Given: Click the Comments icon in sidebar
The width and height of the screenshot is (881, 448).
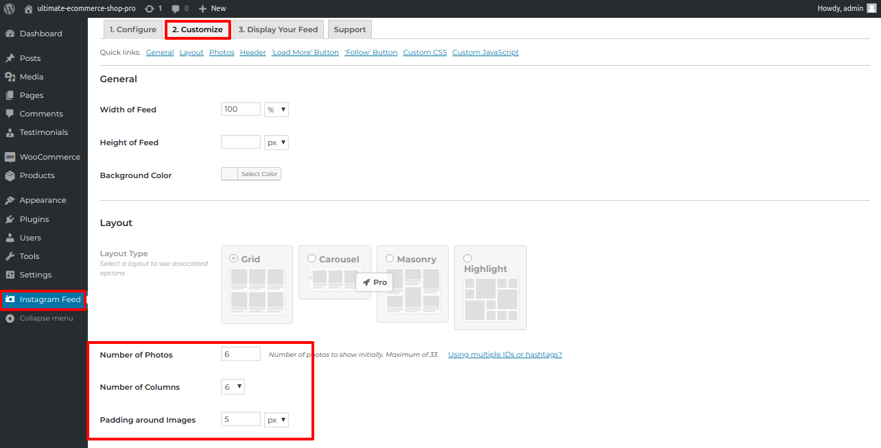Looking at the screenshot, I should [10, 114].
